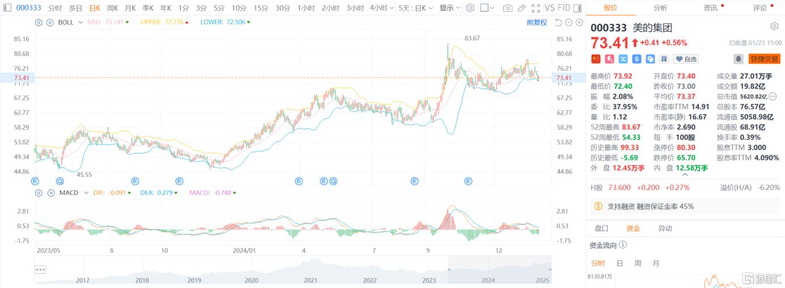Open more options next to 总市值
The image size is (785, 288).
[773, 96]
